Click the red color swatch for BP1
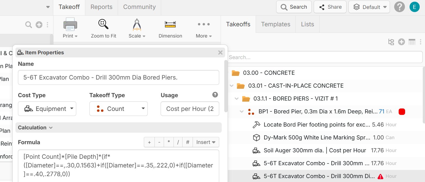The height and width of the screenshot is (182, 425). pyautogui.click(x=402, y=112)
